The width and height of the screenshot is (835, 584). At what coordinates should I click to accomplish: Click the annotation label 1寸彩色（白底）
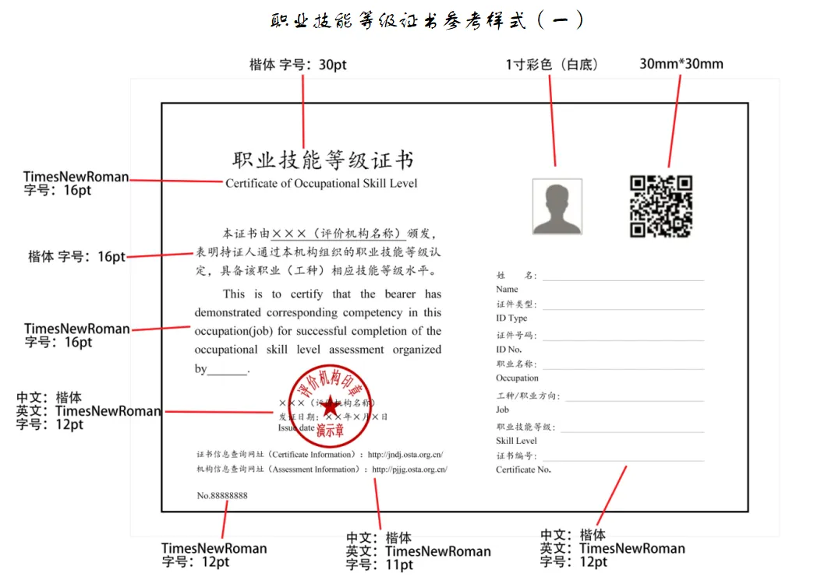tap(552, 65)
